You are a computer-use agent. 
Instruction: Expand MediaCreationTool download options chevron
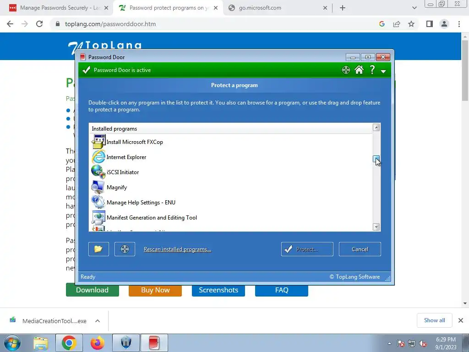[98, 321]
